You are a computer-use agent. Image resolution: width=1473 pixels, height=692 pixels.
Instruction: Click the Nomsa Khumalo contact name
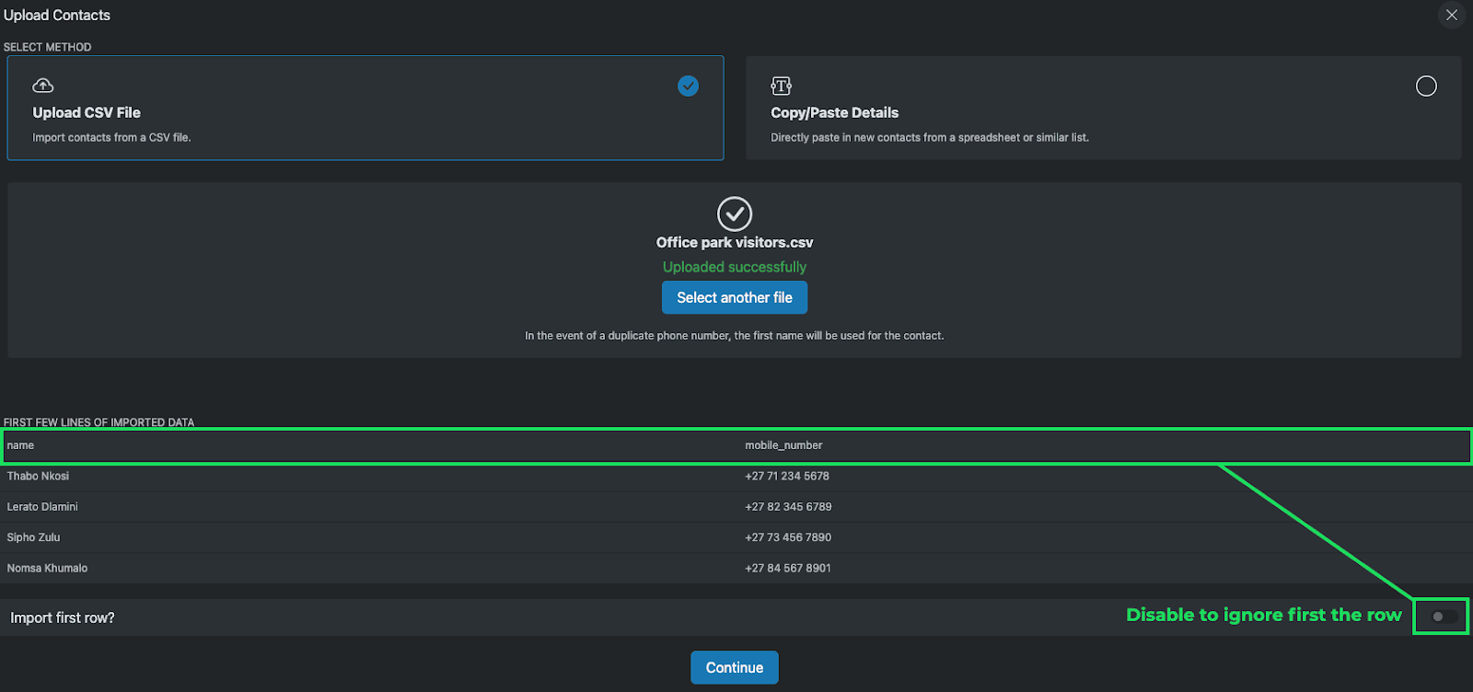pos(48,569)
